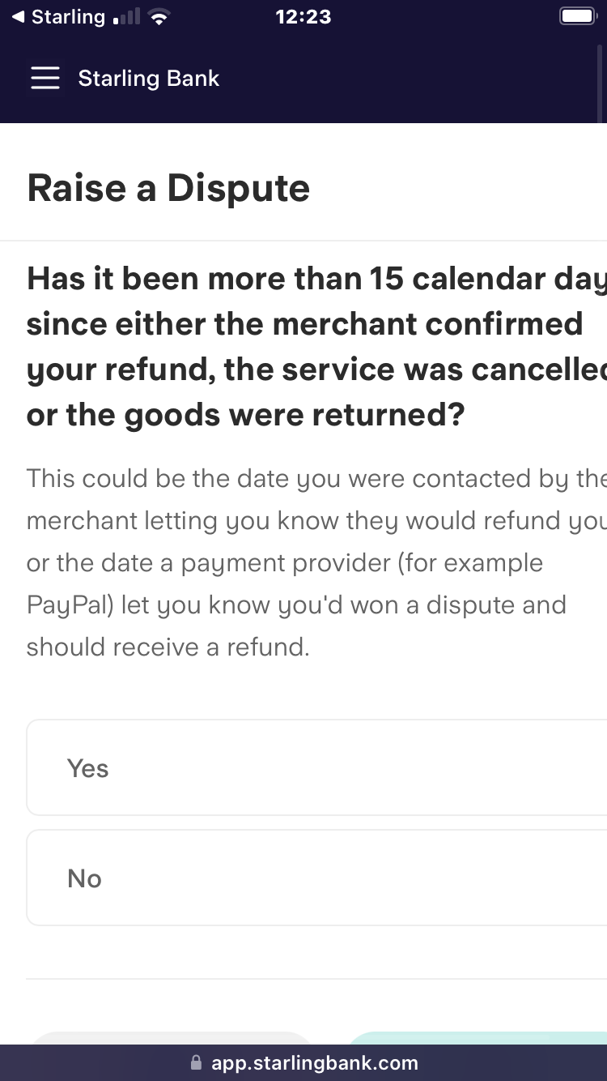607x1081 pixels.
Task: Tap the grey button at page bottom left
Action: 170,1038
